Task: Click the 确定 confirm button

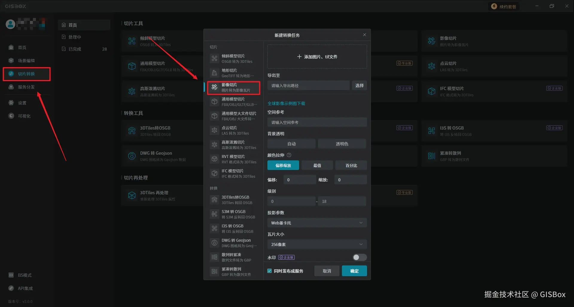Action: [354, 271]
